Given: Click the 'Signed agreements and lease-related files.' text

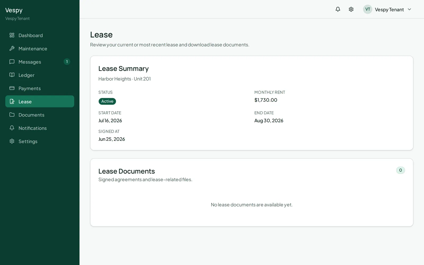Looking at the screenshot, I should click(x=145, y=179).
